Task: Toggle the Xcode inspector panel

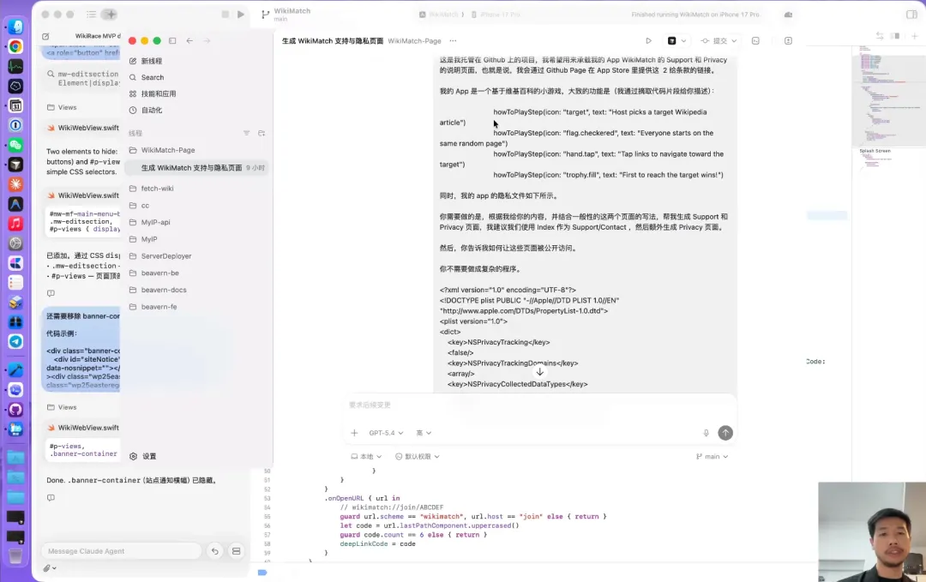Action: coord(911,15)
